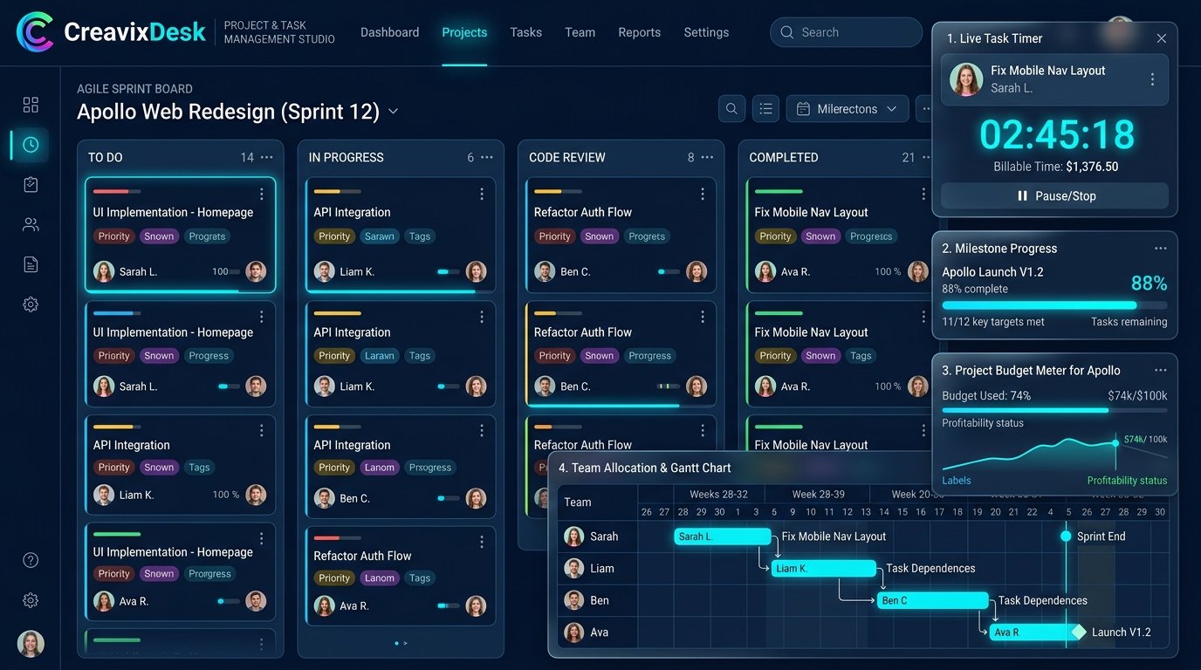The image size is (1201, 670).
Task: Select the Projects nav tab
Action: coord(464,32)
